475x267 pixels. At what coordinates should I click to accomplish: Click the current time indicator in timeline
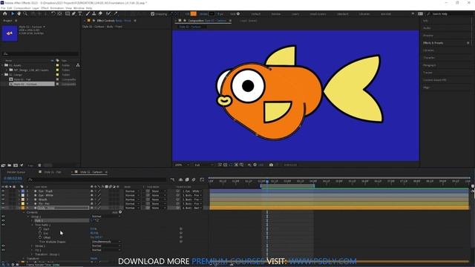point(267,181)
